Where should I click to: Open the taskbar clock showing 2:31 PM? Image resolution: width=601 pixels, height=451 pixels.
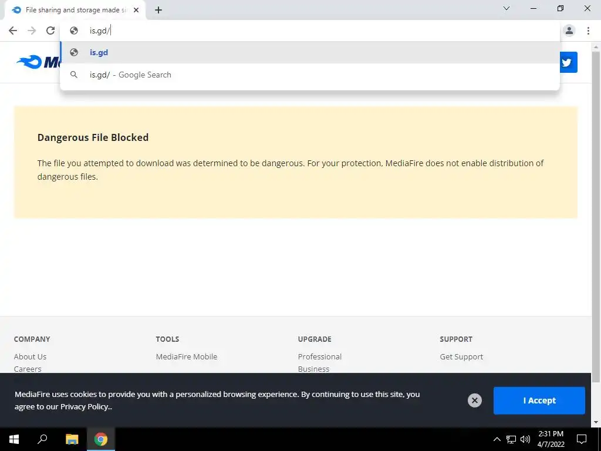tap(551, 439)
